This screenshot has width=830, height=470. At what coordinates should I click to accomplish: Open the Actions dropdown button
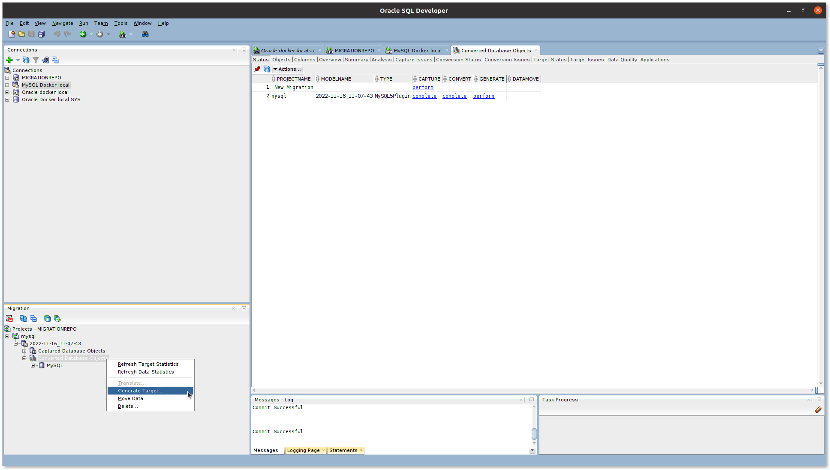tap(287, 69)
